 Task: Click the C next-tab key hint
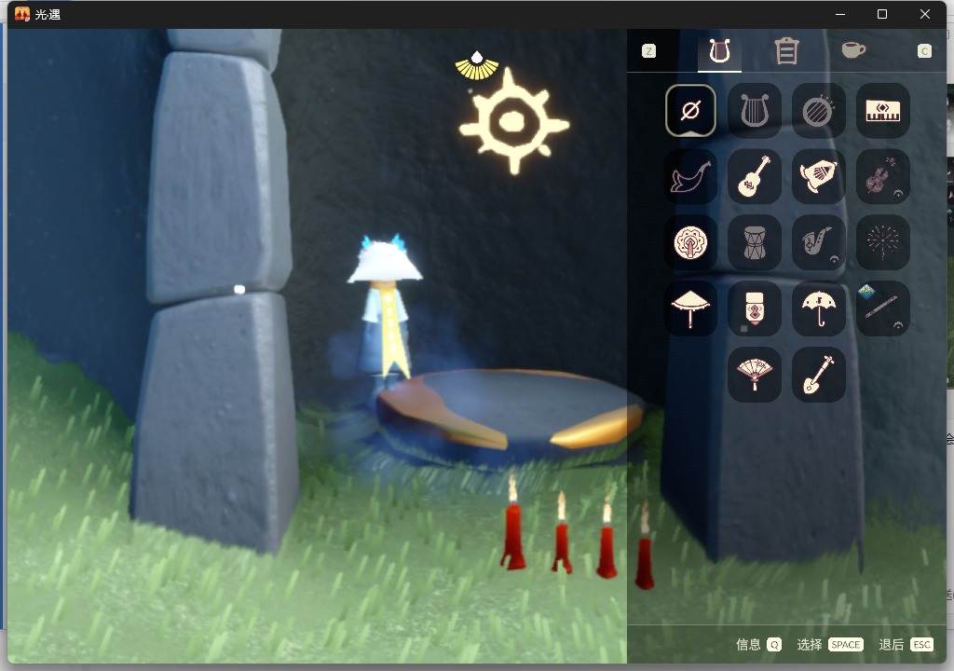click(925, 51)
